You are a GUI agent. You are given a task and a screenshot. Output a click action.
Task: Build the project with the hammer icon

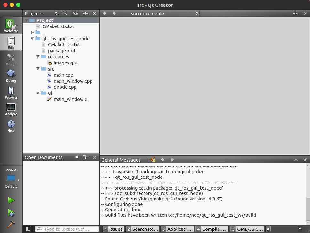tap(11, 224)
